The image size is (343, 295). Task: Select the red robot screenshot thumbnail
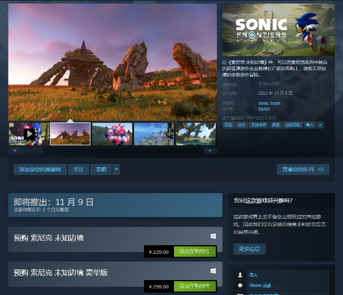(112, 134)
